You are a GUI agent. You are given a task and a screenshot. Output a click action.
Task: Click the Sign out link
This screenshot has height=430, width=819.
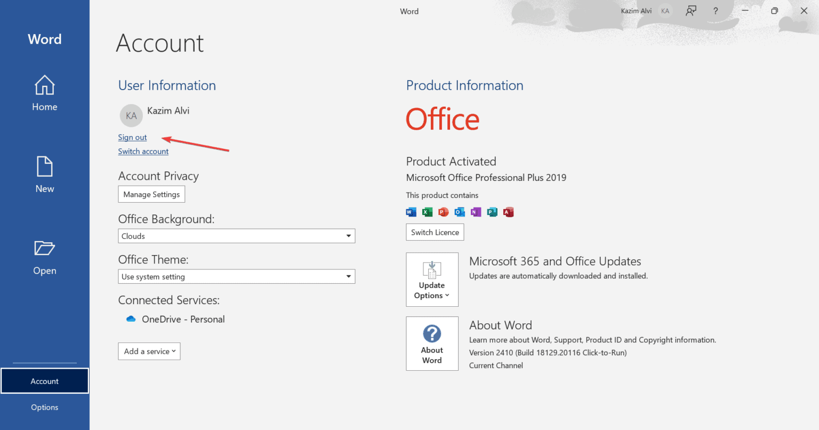point(132,137)
